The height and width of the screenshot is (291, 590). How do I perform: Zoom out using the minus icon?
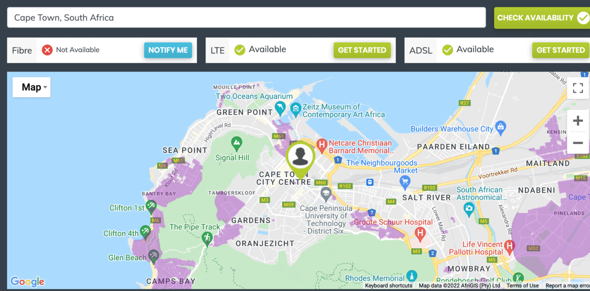pyautogui.click(x=578, y=143)
